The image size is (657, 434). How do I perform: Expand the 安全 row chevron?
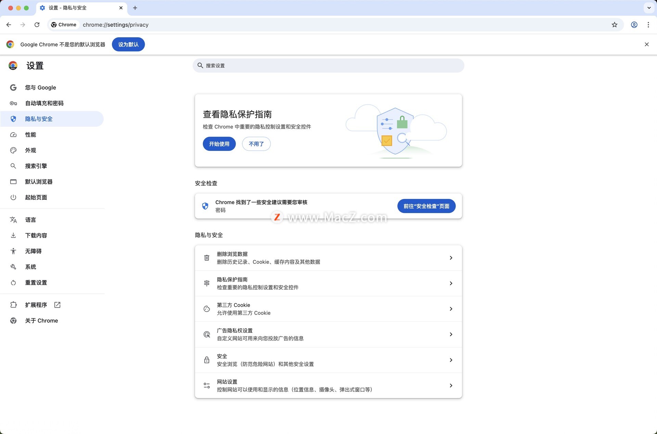click(x=451, y=360)
